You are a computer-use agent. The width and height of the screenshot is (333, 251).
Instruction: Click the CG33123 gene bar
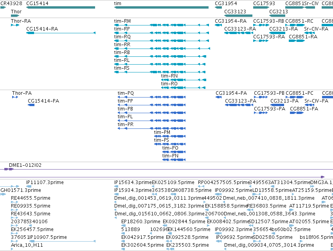[x=238, y=16]
